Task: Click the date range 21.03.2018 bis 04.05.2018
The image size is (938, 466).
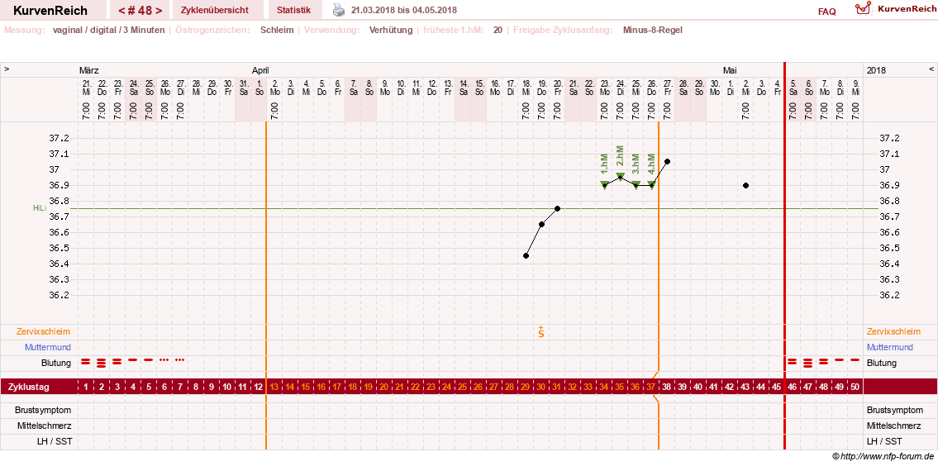Action: [404, 10]
